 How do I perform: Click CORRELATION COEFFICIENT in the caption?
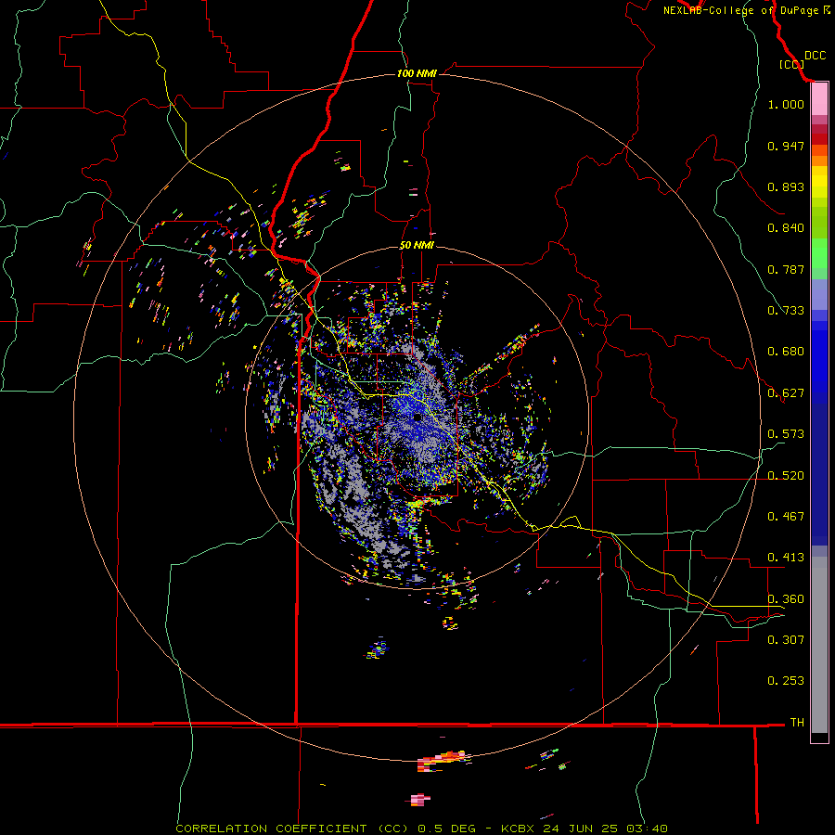(x=271, y=829)
